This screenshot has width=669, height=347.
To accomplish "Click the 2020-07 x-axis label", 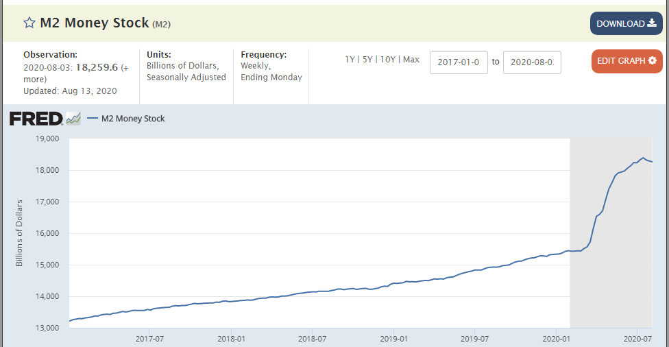I will tap(637, 339).
